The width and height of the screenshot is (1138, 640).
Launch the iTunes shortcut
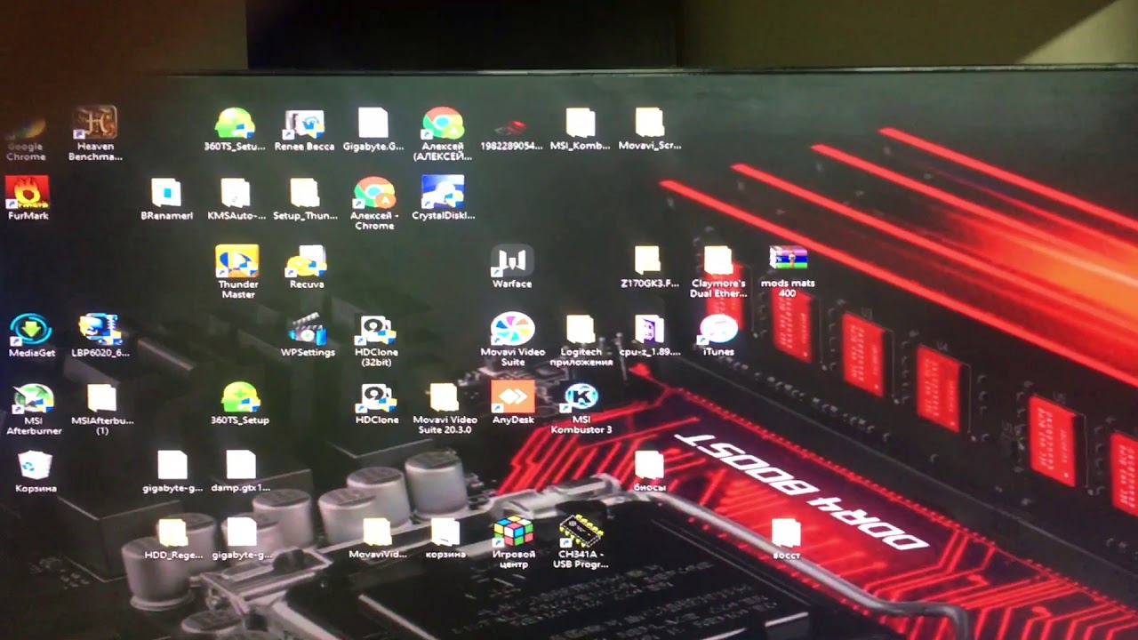(x=718, y=335)
